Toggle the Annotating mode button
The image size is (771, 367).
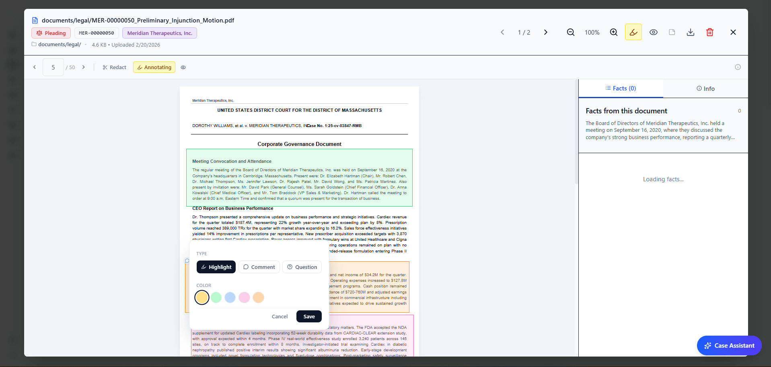[154, 67]
